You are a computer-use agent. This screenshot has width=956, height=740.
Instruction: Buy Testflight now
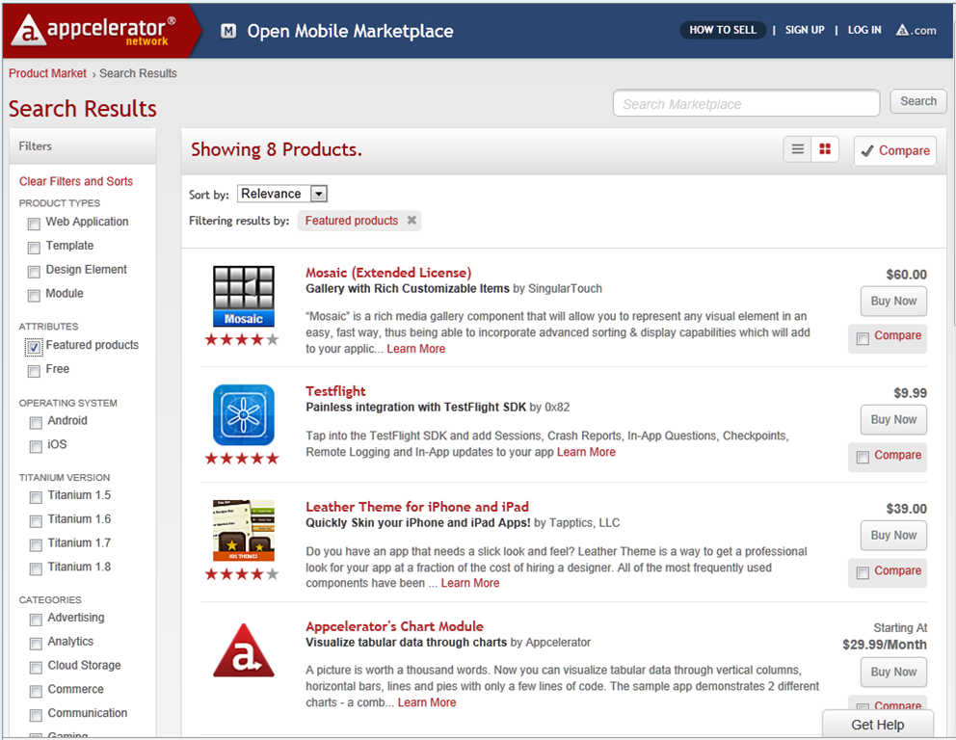[x=893, y=419]
